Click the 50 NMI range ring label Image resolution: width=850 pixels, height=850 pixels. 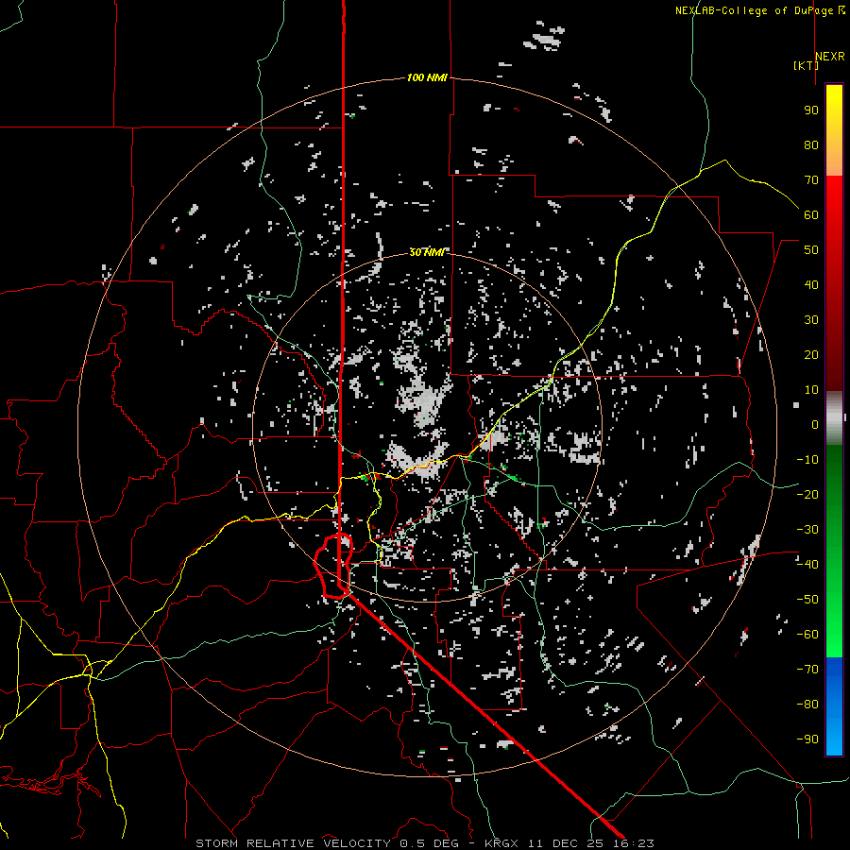(427, 252)
